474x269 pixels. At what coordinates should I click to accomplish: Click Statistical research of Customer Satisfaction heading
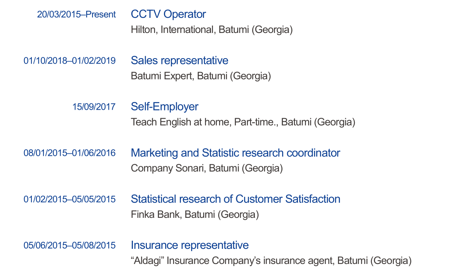235,199
